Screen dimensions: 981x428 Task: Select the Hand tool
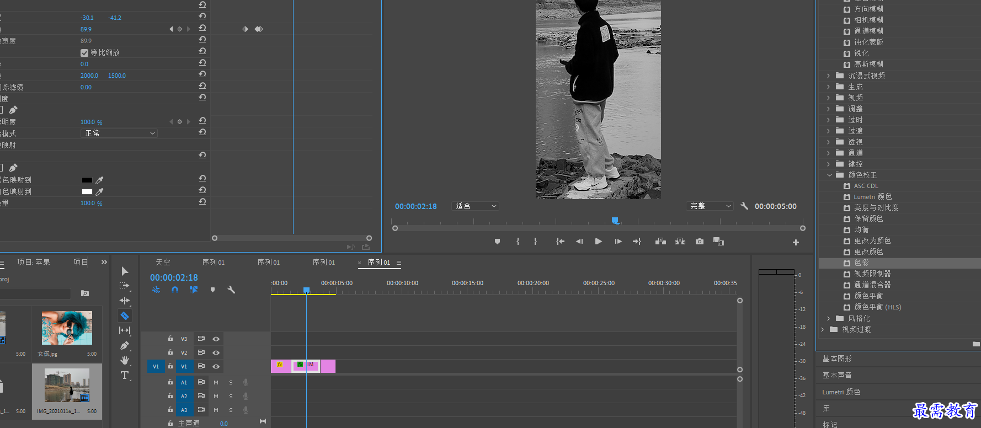[x=125, y=360]
